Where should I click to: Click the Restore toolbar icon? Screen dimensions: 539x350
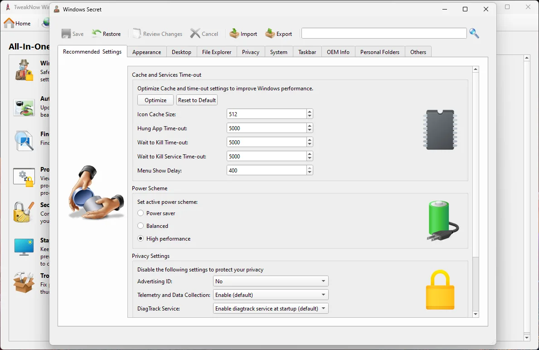(97, 34)
